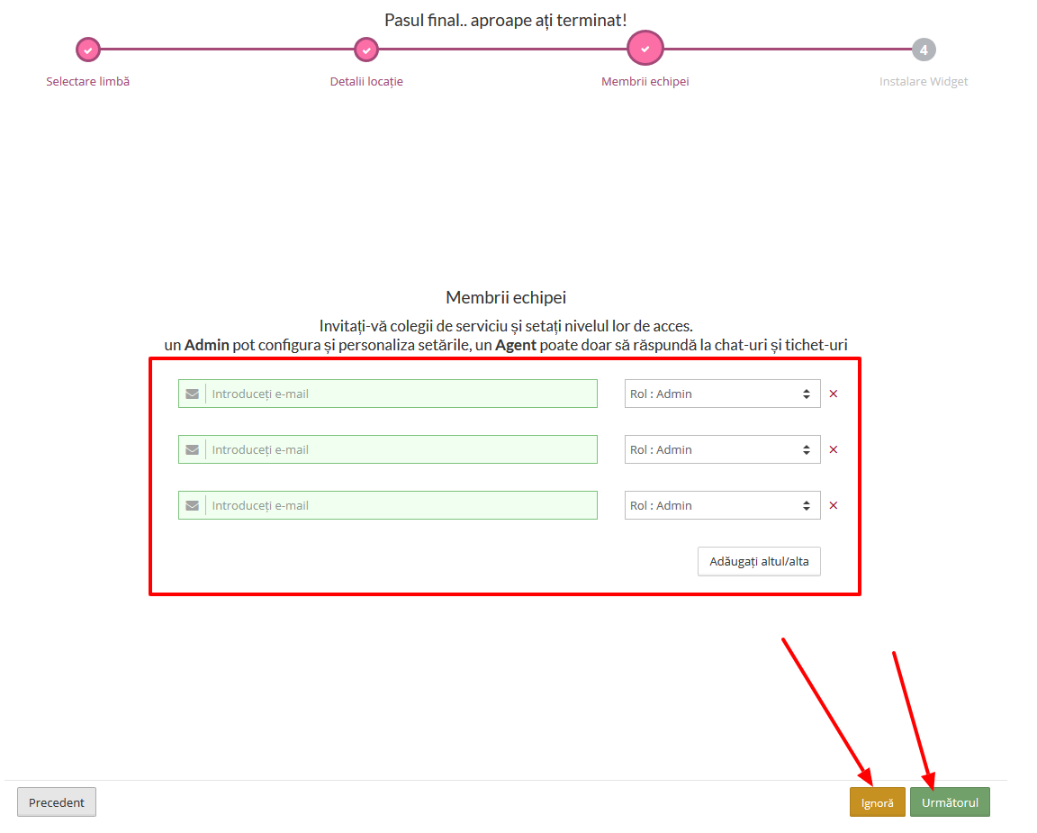Click the Ignoră button
The image size is (1037, 833).
(877, 802)
